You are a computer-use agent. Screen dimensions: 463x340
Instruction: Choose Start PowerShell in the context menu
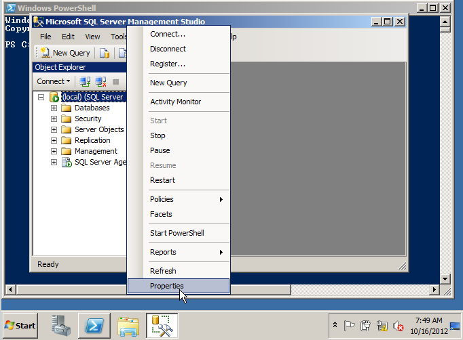179,233
